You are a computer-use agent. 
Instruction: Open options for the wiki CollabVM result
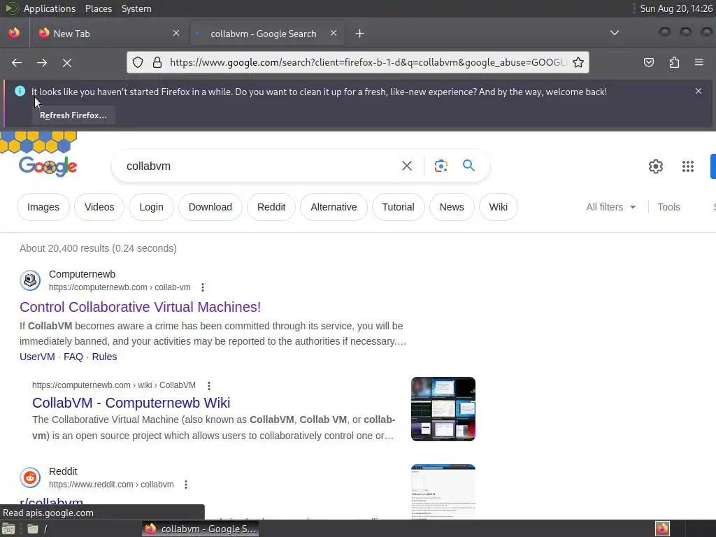[209, 386]
